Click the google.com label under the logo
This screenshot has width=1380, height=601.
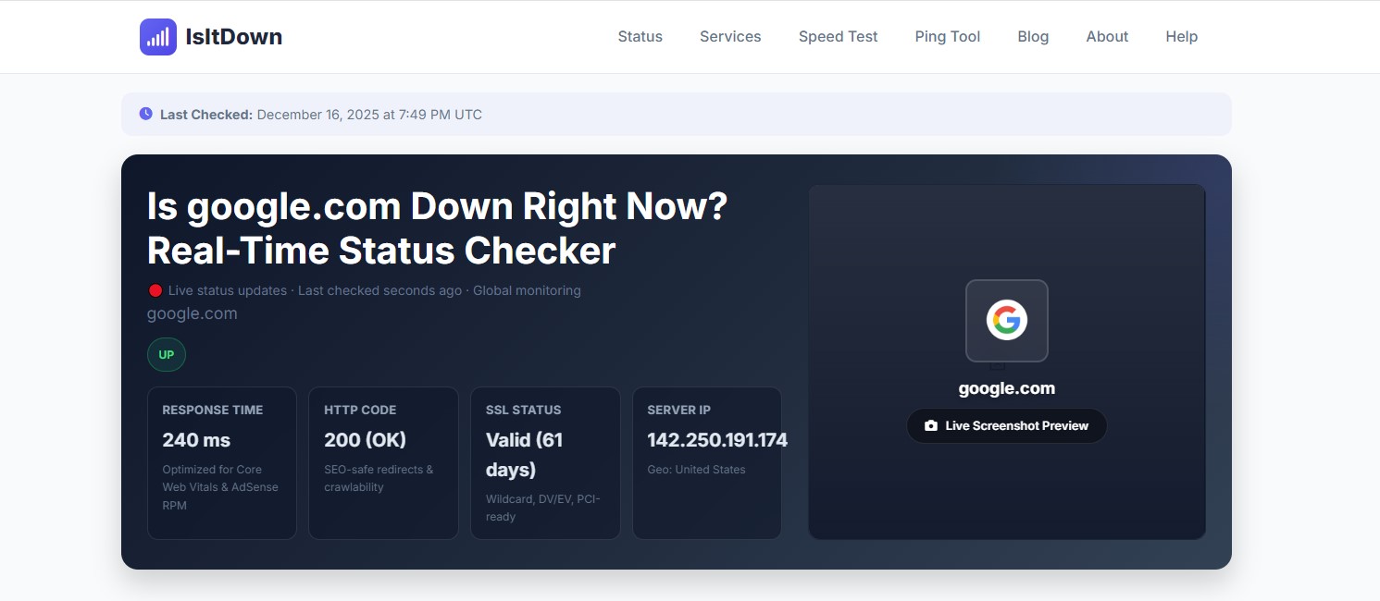coord(1006,388)
